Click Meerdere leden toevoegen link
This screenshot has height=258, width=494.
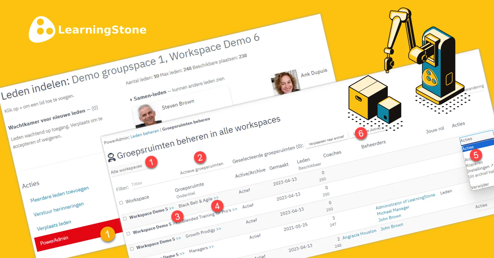[x=59, y=194]
